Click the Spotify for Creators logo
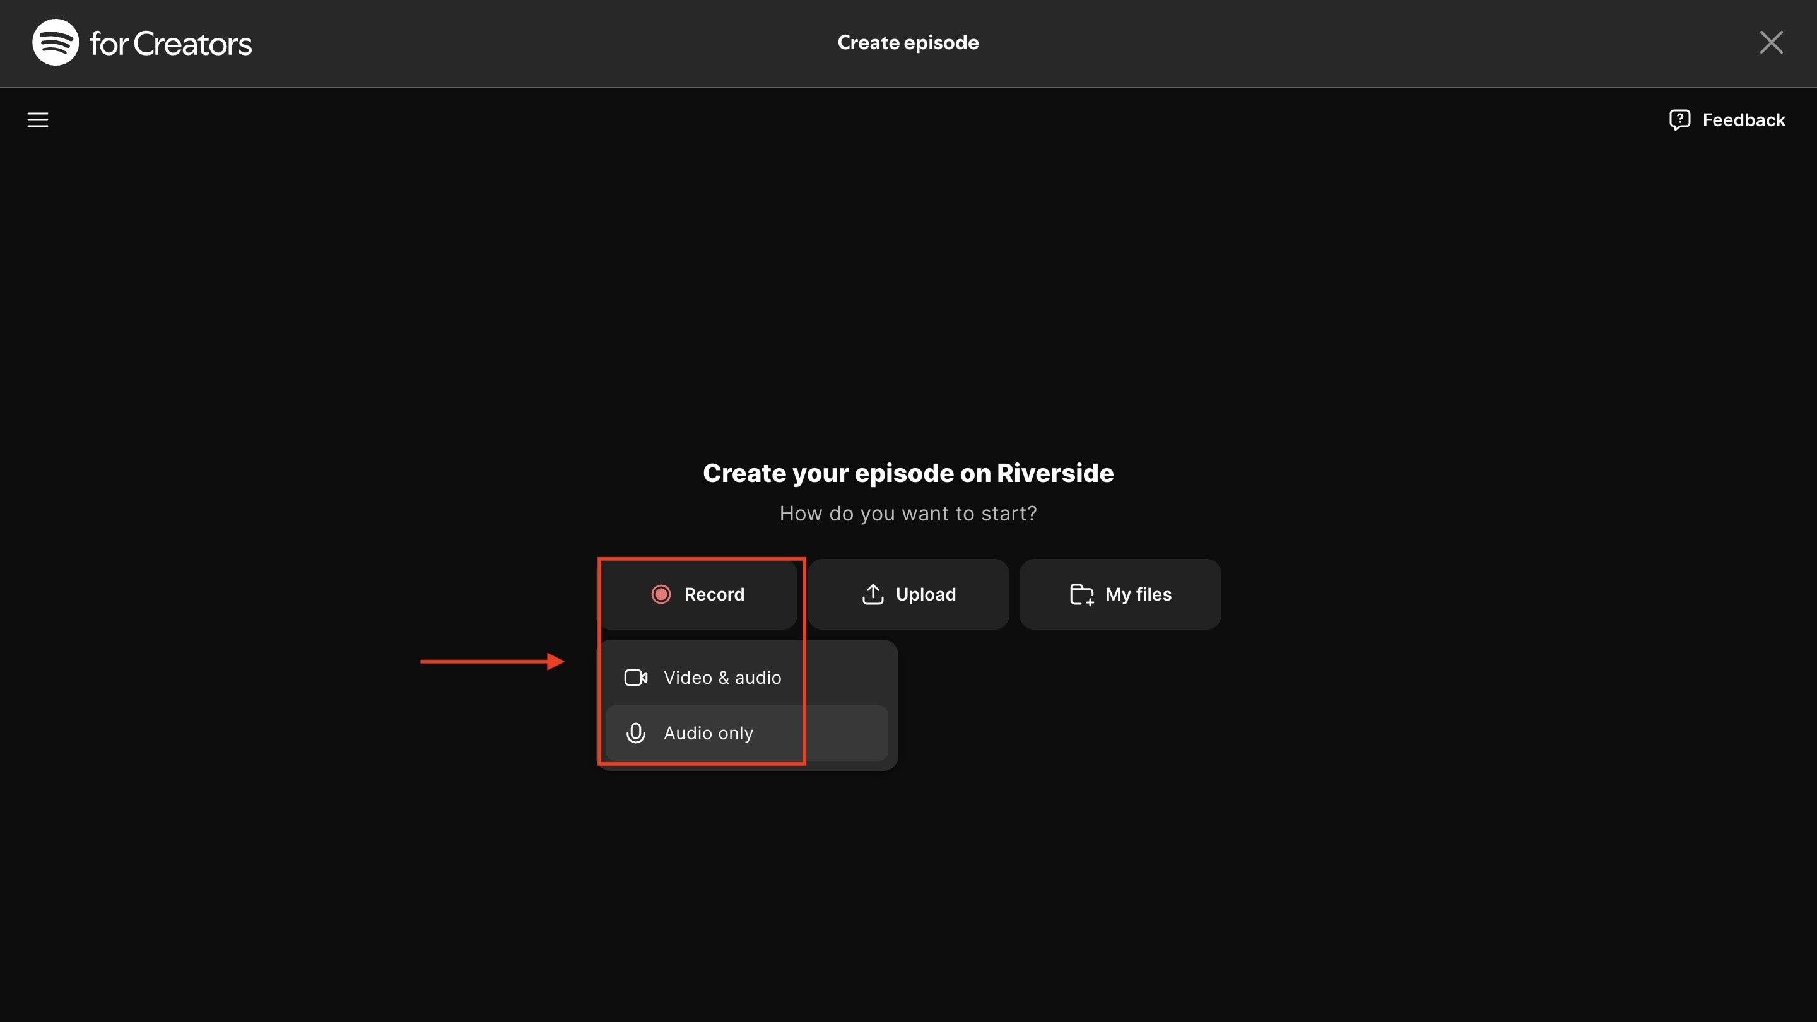Screen dimensions: 1817x1022 pos(142,43)
